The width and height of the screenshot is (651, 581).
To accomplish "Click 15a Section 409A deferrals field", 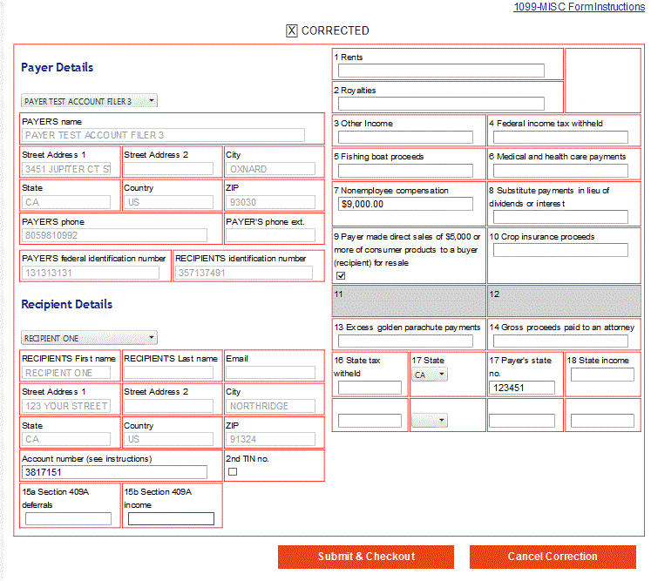I will click(x=68, y=518).
